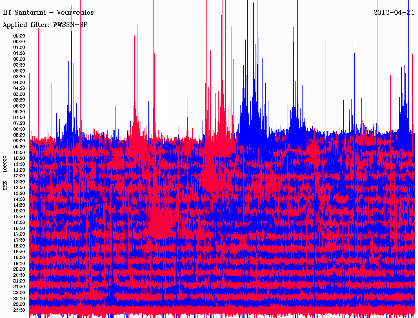The image size is (418, 318).
Task: Select the 07:00 time label
Action: point(19,117)
